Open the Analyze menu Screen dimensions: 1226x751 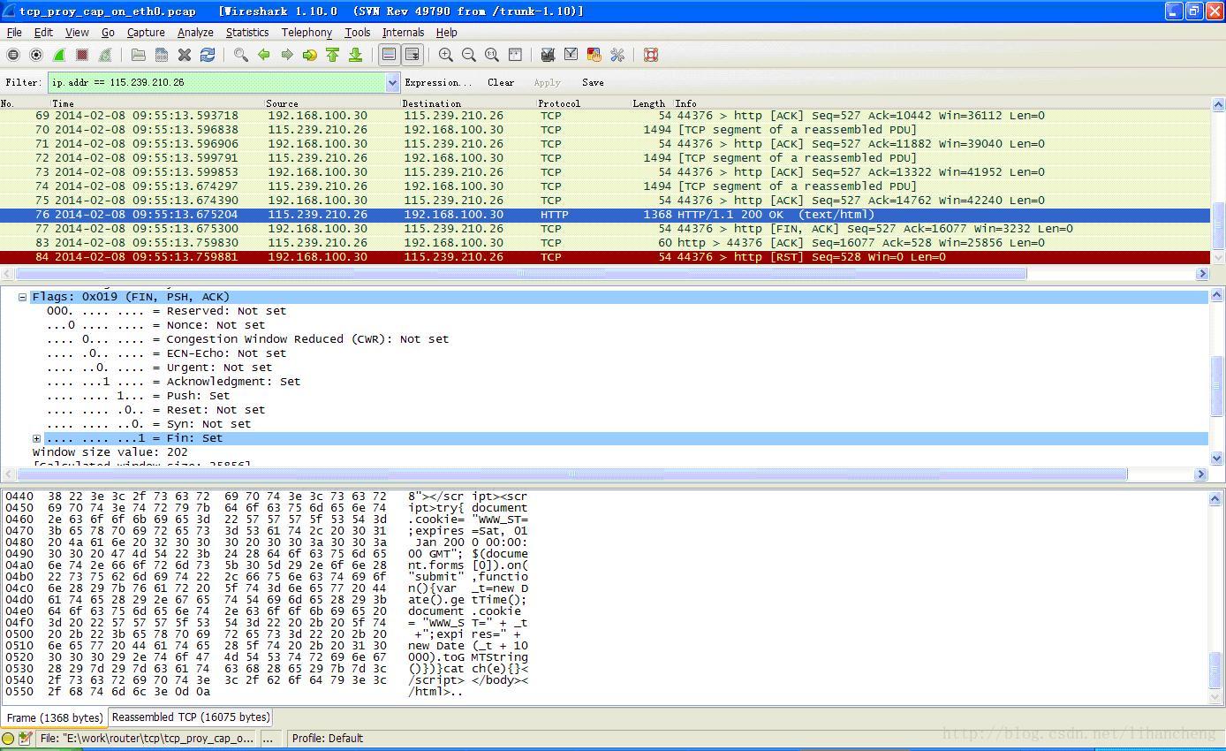(195, 33)
